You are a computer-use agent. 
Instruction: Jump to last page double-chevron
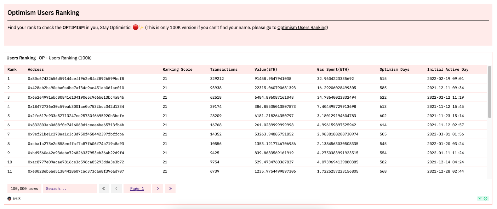(170, 188)
